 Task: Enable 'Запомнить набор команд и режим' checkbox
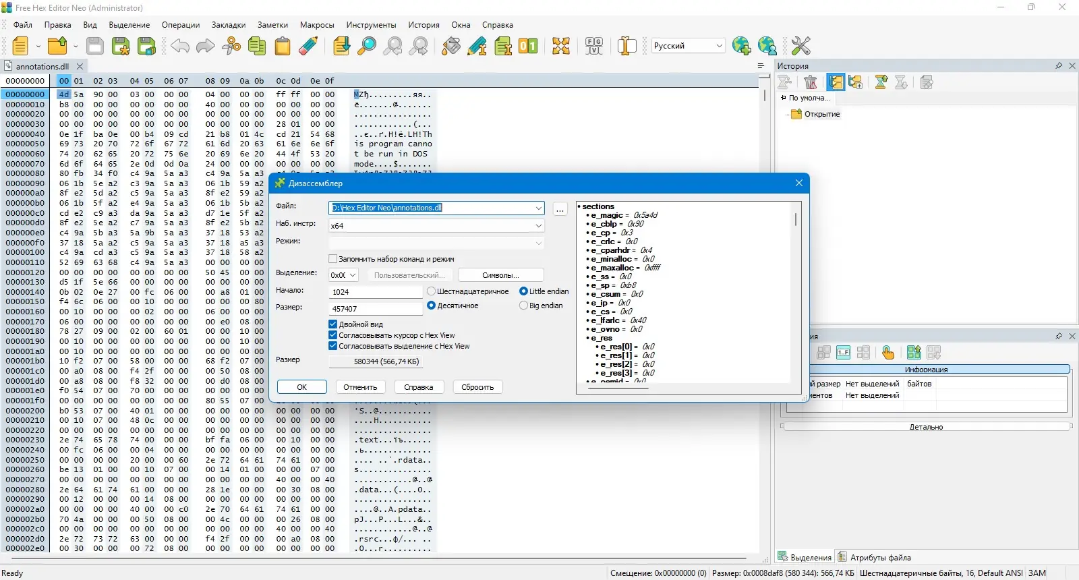tap(333, 259)
